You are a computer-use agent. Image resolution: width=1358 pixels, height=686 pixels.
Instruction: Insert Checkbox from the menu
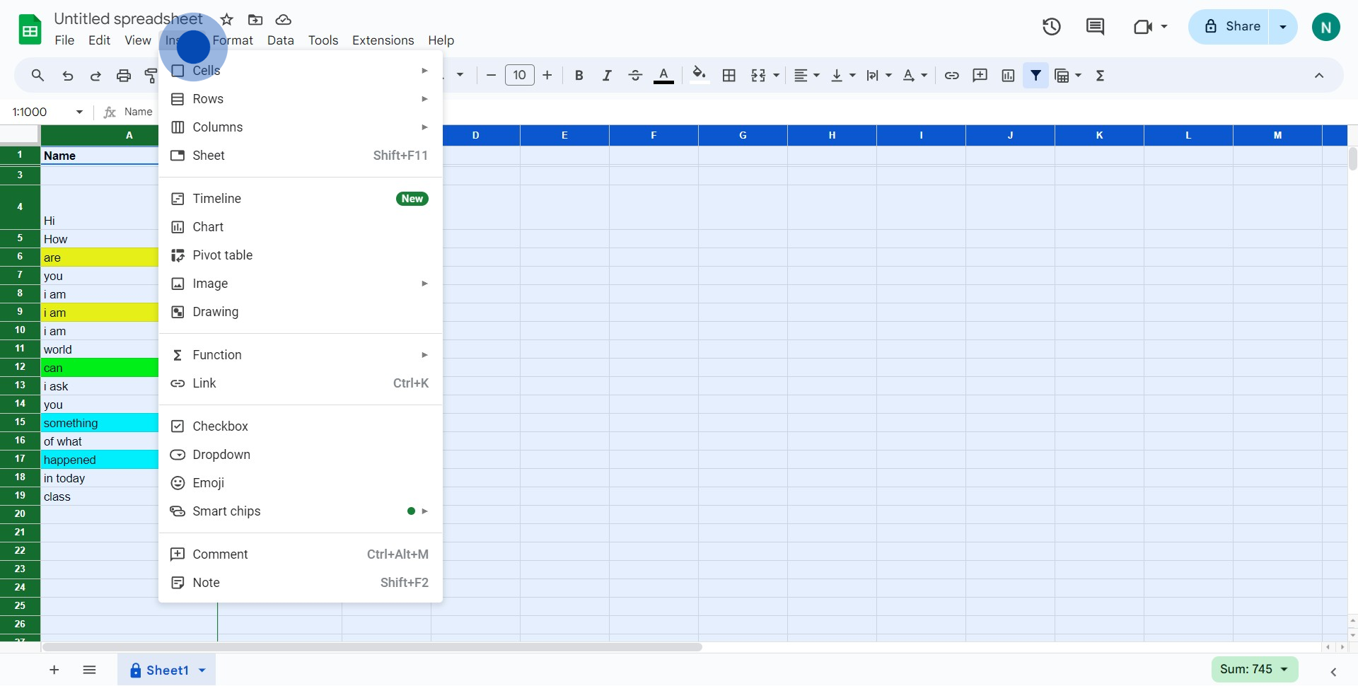220,426
